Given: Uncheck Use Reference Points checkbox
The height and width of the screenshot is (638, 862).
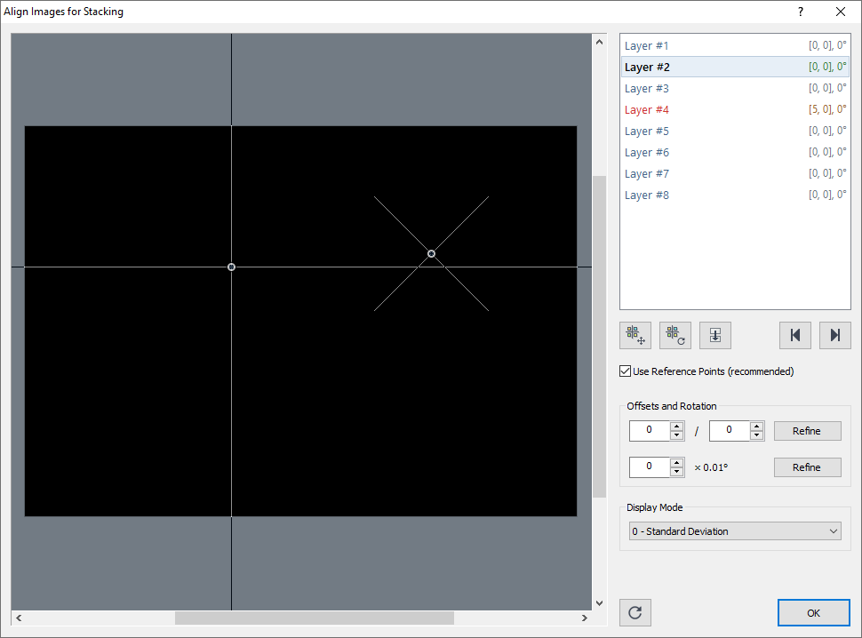Looking at the screenshot, I should (x=626, y=371).
